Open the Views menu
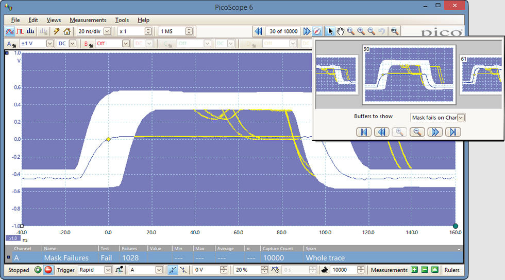The height and width of the screenshot is (280, 505). point(54,20)
